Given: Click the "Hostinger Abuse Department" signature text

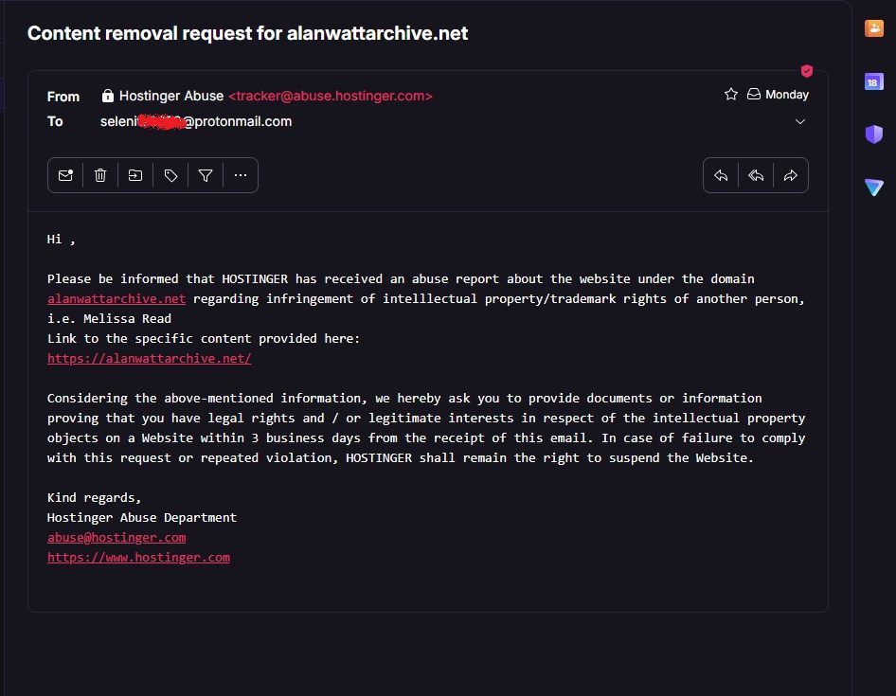Looking at the screenshot, I should pyautogui.click(x=142, y=518).
